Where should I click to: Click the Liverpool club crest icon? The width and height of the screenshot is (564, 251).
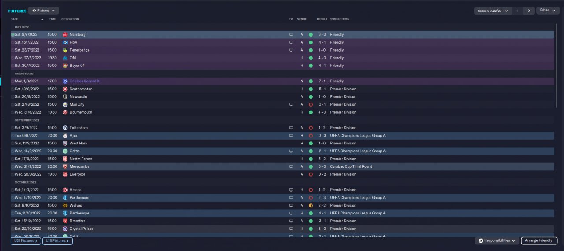[x=65, y=174]
